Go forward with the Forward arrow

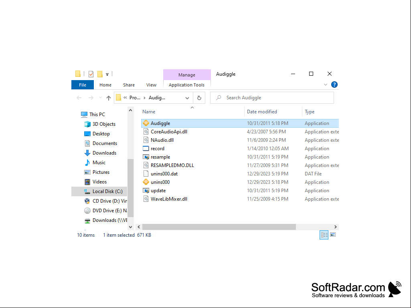coord(91,98)
